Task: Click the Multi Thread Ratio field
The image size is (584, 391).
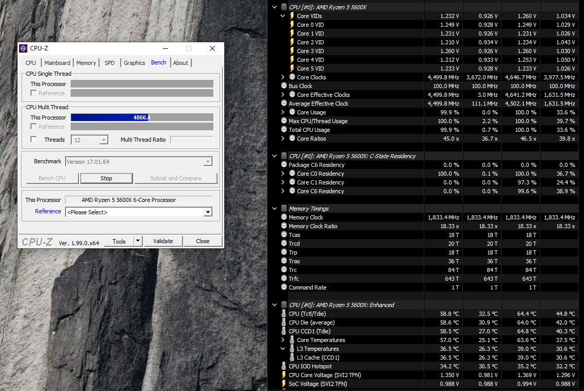Action: [191, 140]
